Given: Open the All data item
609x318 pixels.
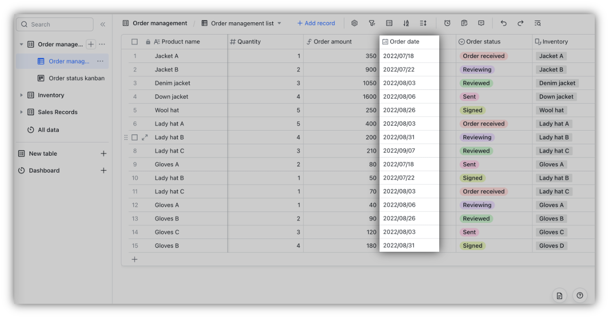Looking at the screenshot, I should [48, 130].
